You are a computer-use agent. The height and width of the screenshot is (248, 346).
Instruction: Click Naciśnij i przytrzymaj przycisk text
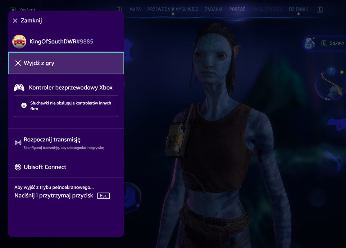[x=54, y=196]
